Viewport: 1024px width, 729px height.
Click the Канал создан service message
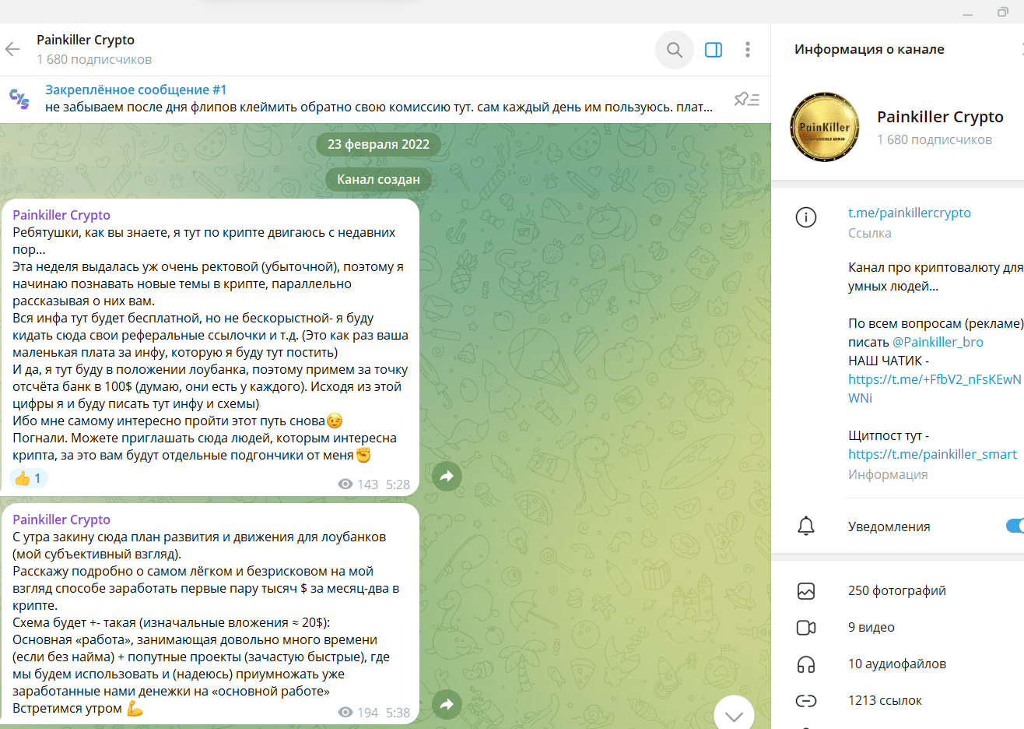coord(378,179)
